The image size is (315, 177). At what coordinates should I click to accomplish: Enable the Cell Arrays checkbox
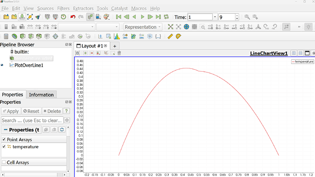click(x=4, y=162)
